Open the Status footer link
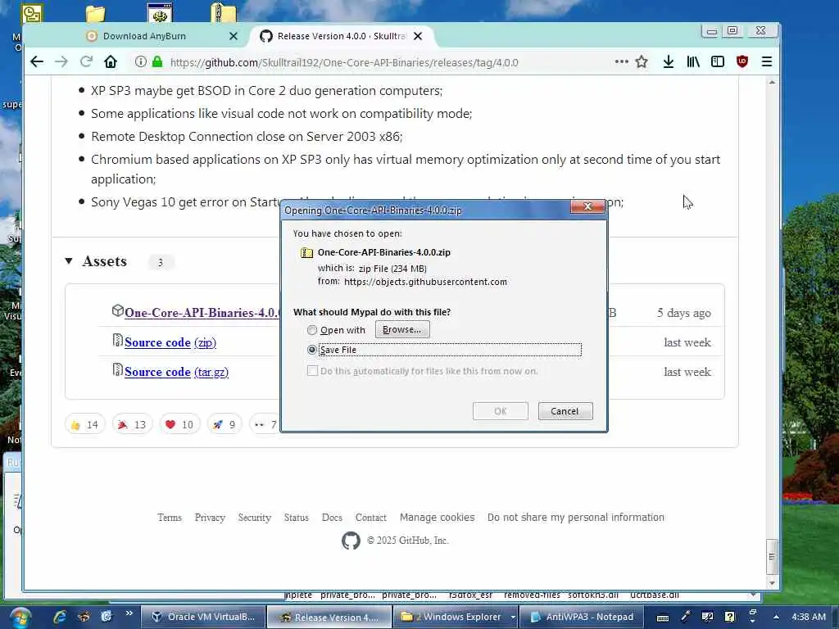The width and height of the screenshot is (839, 629). [296, 518]
